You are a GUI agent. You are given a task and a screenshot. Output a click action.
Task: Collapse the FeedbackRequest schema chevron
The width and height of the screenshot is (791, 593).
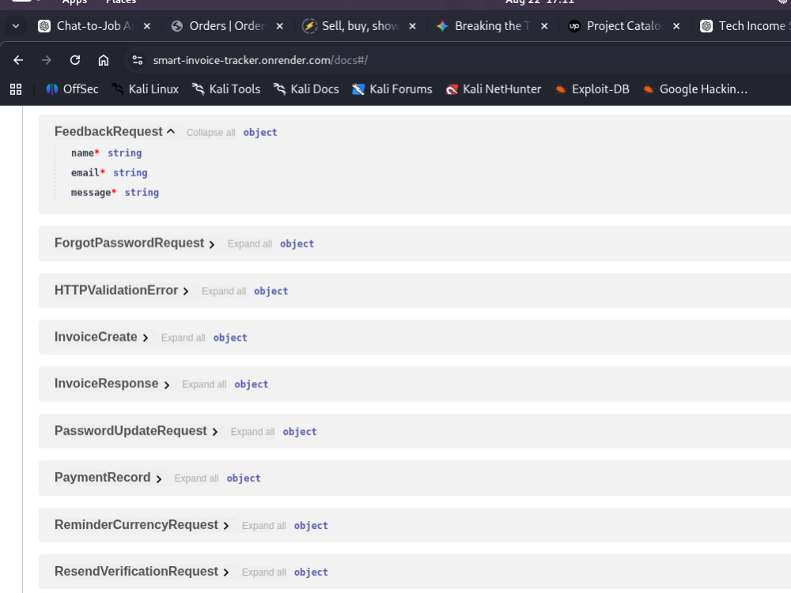171,131
